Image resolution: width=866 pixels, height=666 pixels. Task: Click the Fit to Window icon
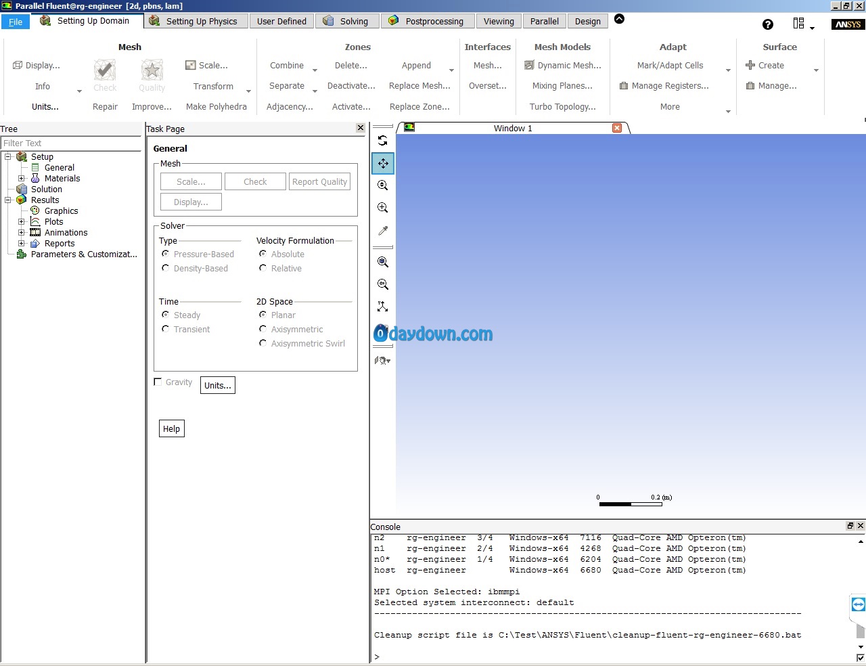(383, 262)
